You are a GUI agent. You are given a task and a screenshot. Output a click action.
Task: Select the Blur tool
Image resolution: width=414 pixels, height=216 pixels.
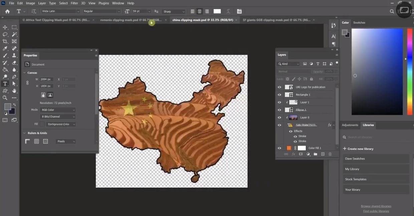(x=14, y=70)
